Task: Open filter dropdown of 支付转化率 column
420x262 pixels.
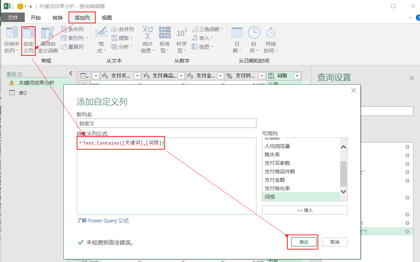Action: coord(262,76)
